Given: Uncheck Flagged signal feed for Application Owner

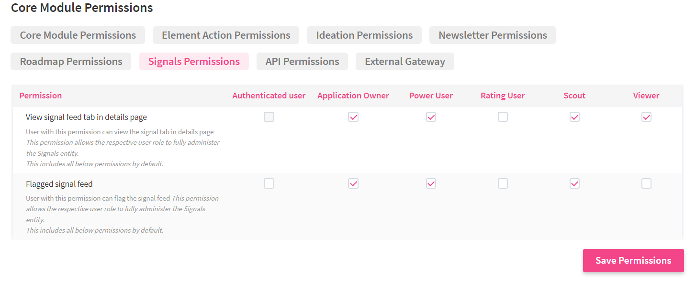Looking at the screenshot, I should pos(353,183).
